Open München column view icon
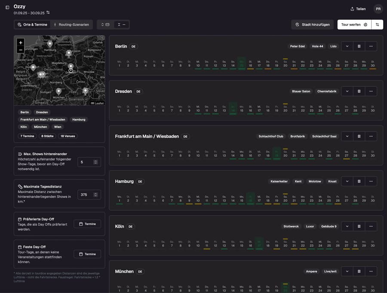Image resolution: width=387 pixels, height=293 pixels. (359, 271)
